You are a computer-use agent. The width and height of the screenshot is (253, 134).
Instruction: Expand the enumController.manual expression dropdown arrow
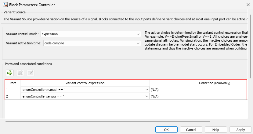[x=147, y=90]
